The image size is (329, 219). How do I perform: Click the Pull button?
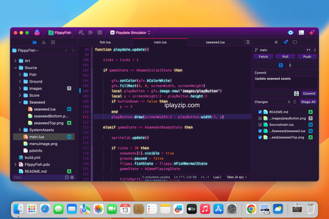click(285, 57)
